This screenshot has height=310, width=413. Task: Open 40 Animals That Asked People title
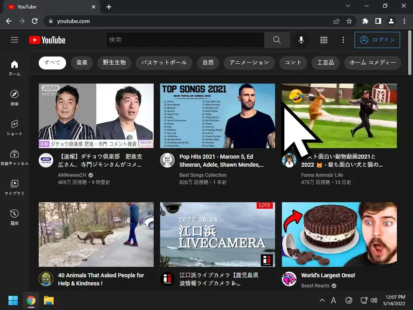(x=101, y=279)
